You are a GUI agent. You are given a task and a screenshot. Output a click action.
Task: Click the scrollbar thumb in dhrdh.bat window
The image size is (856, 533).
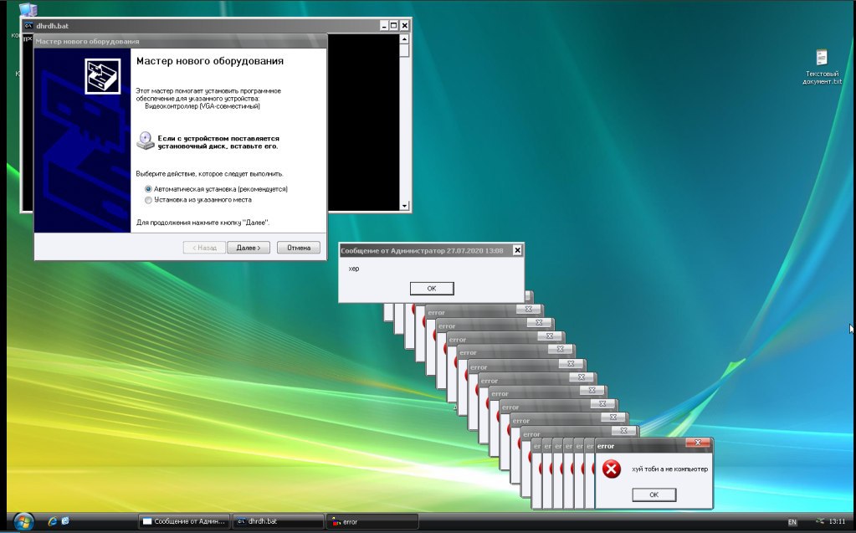pos(404,51)
